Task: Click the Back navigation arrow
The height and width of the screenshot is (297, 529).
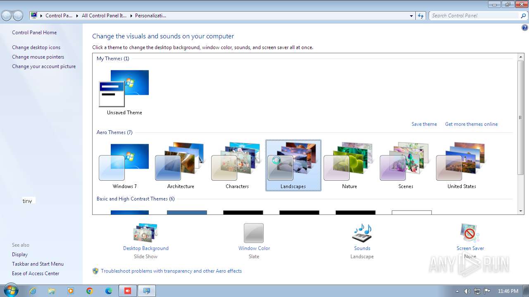Action: tap(7, 16)
